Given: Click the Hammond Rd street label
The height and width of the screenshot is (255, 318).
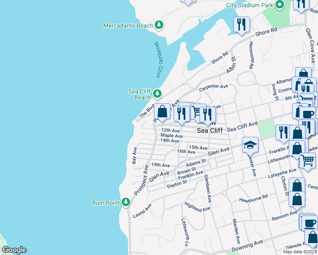Looking at the screenshot, I should coord(251,55).
